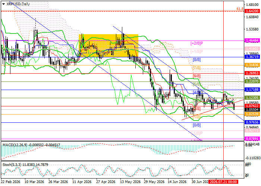The height and width of the screenshot is (186, 261).
Task: Select the 1.02539 orange price tag
Action: (x=252, y=114)
